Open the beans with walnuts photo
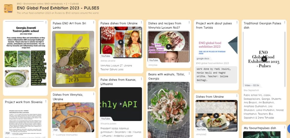The height and width of the screenshot is (138, 290). tap(169, 110)
